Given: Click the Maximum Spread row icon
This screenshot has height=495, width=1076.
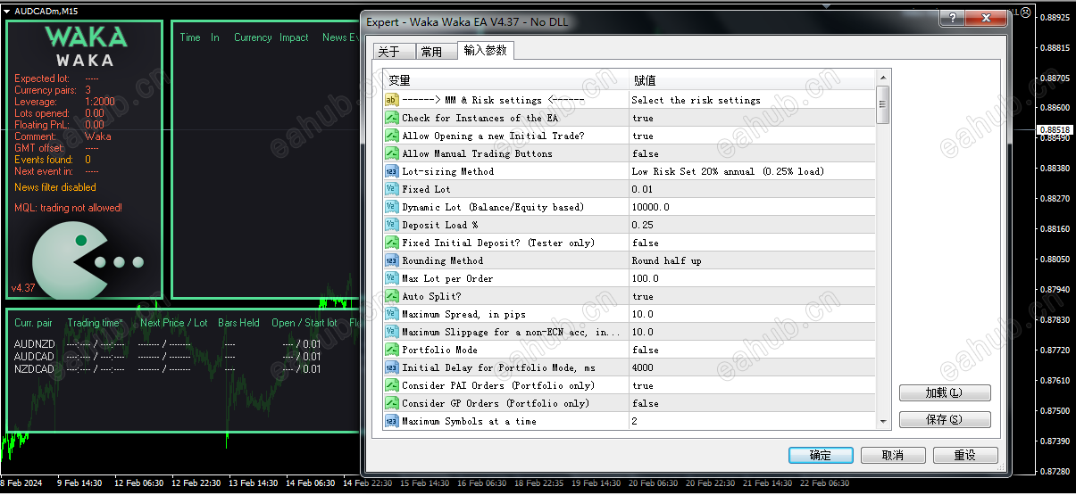Looking at the screenshot, I should click(x=391, y=314).
